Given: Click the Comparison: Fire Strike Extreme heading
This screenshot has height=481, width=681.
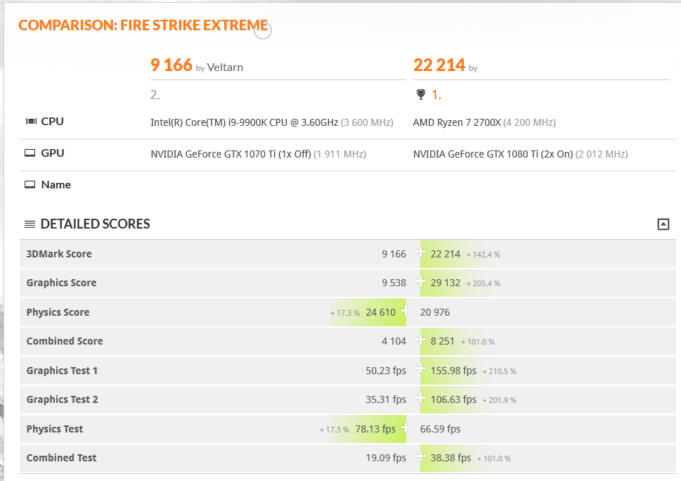Looking at the screenshot, I should click(x=143, y=26).
